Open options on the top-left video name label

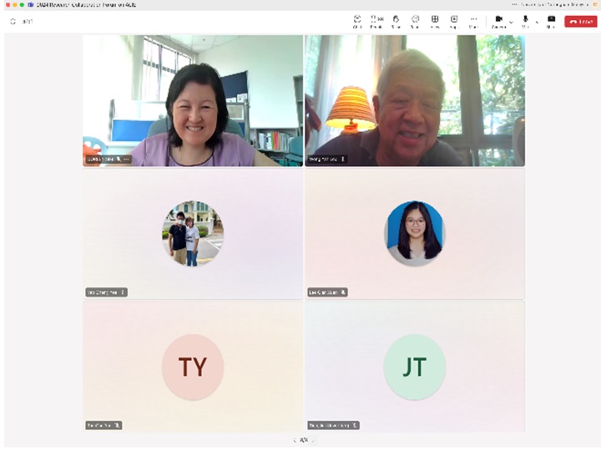126,159
